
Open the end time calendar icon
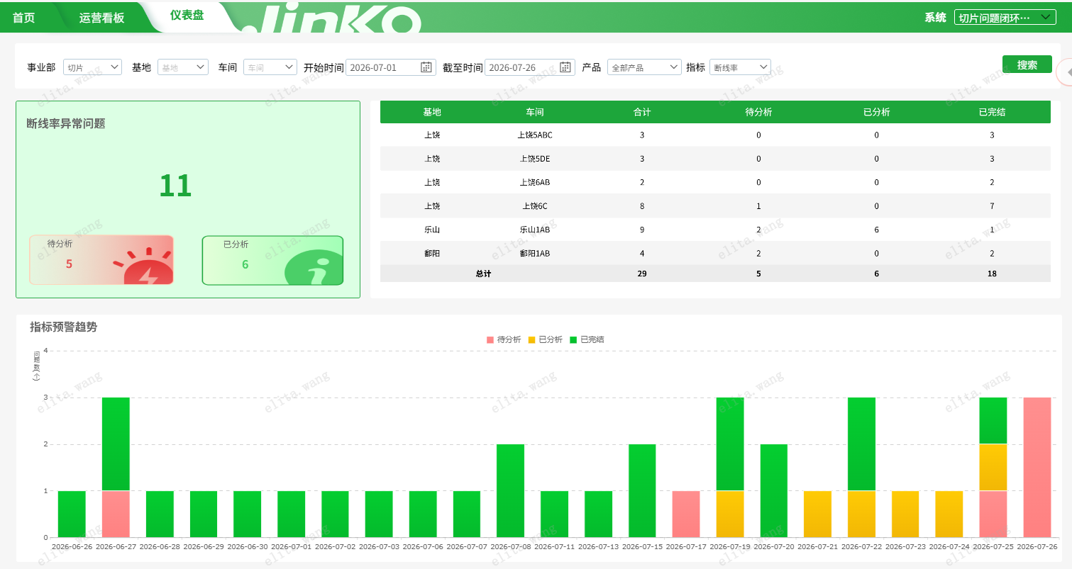[565, 67]
